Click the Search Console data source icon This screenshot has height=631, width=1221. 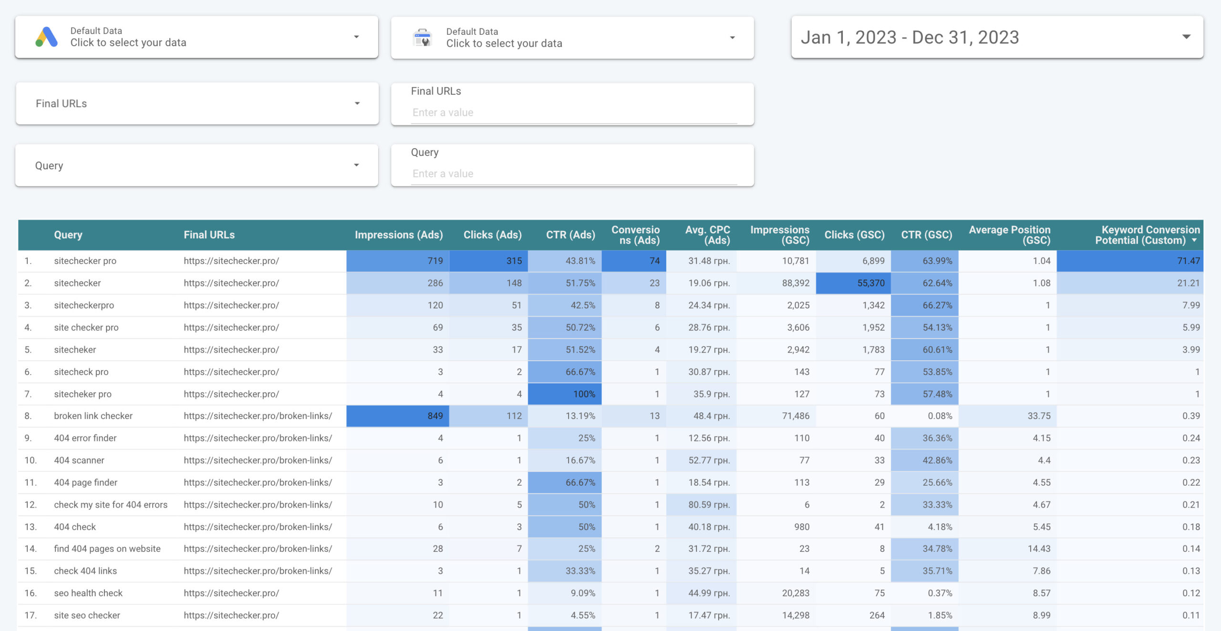point(422,38)
